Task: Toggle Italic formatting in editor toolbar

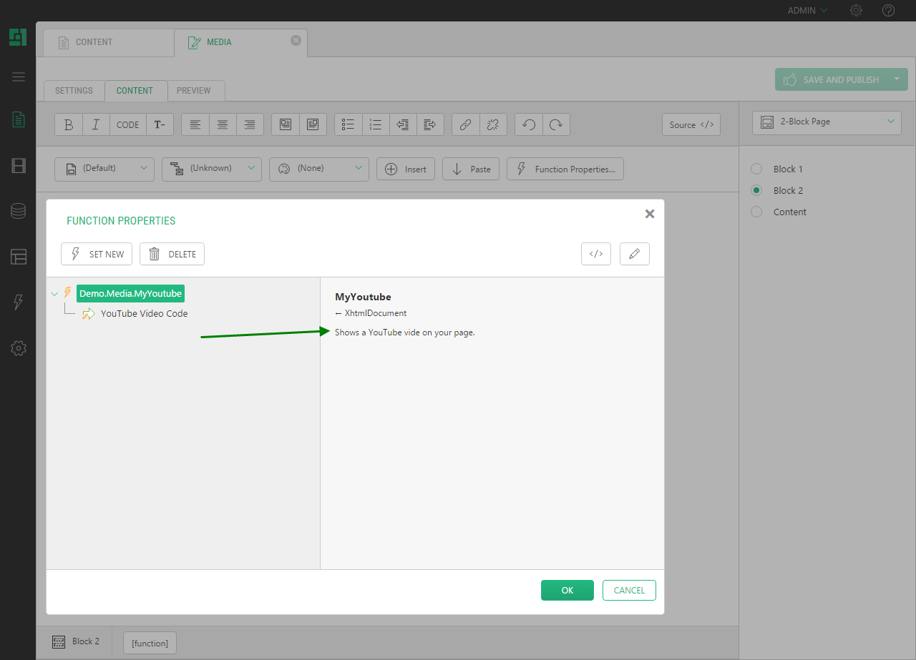Action: [96, 124]
